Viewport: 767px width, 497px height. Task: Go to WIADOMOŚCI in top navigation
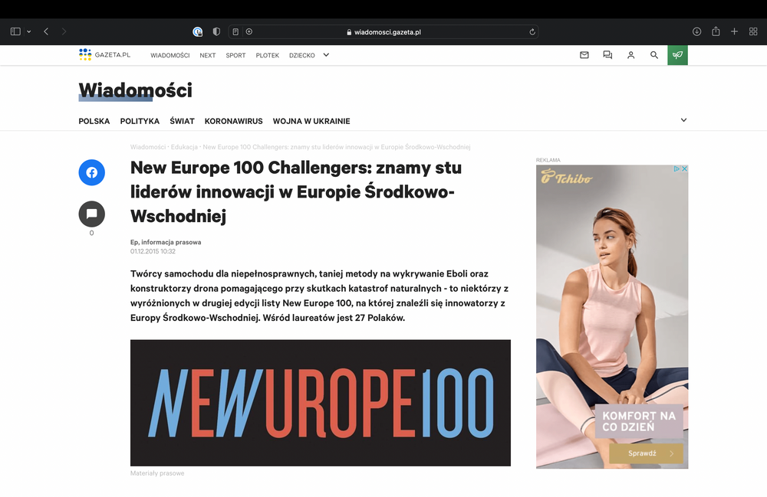(x=170, y=55)
